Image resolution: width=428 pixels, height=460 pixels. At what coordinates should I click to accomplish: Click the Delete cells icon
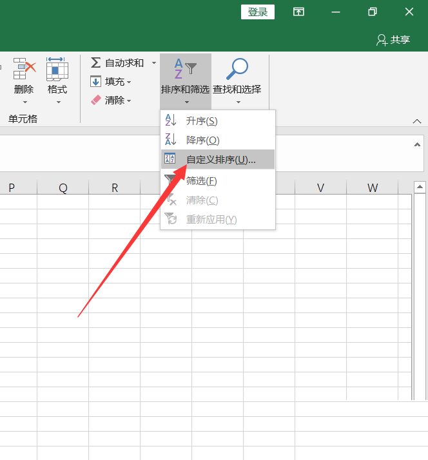click(24, 68)
